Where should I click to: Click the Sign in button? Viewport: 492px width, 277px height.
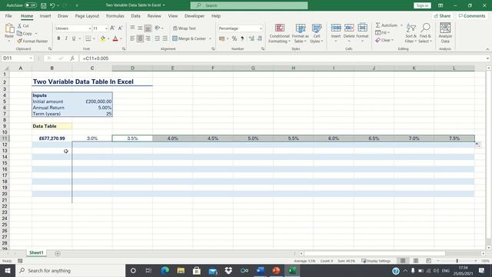[x=422, y=5]
